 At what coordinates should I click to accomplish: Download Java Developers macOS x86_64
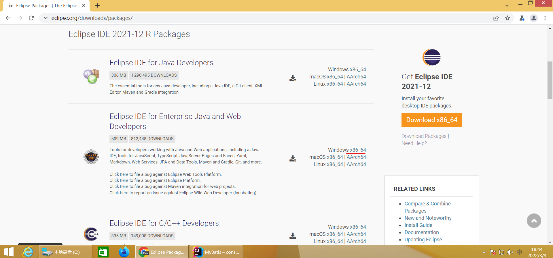coord(335,77)
